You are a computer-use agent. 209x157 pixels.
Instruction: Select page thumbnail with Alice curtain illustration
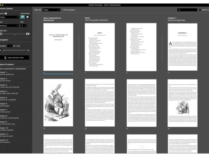[182, 103]
